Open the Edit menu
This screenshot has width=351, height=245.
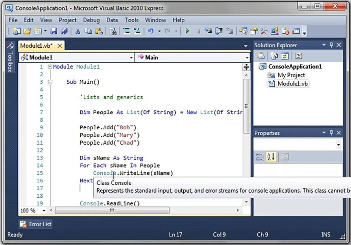point(29,20)
